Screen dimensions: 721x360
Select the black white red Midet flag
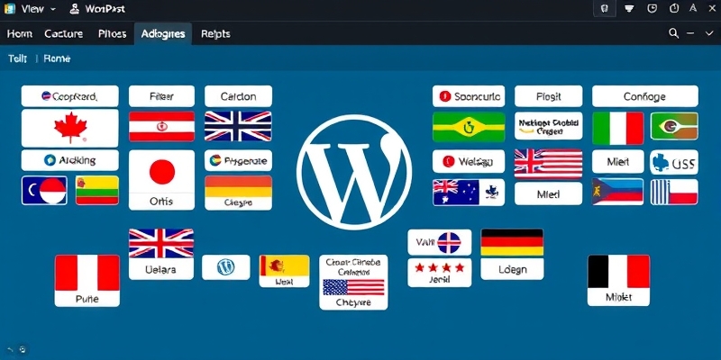[x=618, y=272]
